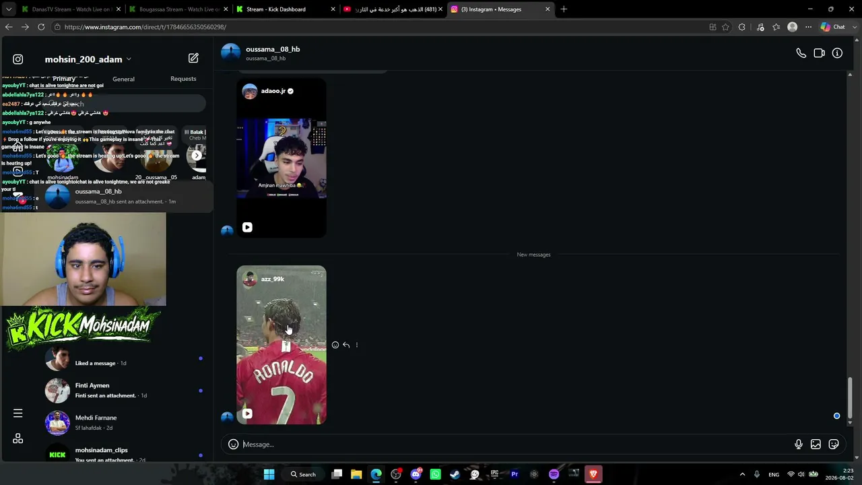This screenshot has height=485, width=862.
Task: Open the Windows Start menu
Action: coord(269,474)
